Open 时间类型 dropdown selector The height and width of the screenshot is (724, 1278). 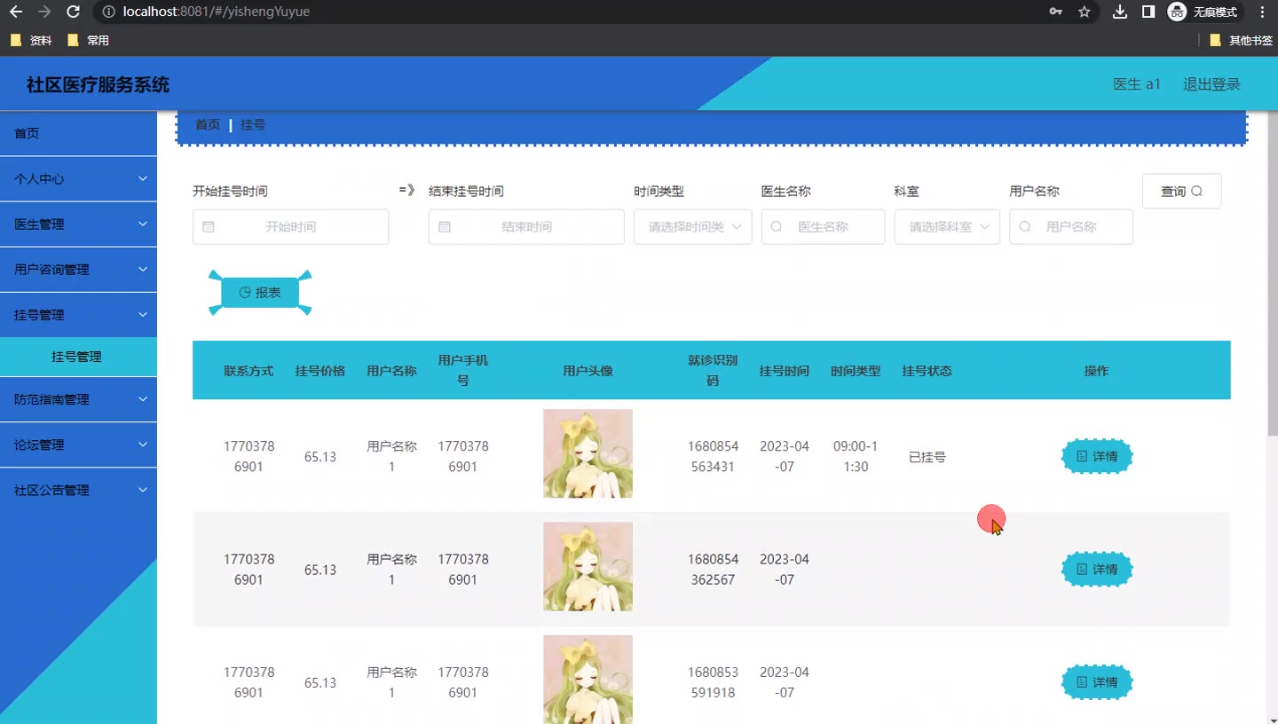tap(693, 227)
